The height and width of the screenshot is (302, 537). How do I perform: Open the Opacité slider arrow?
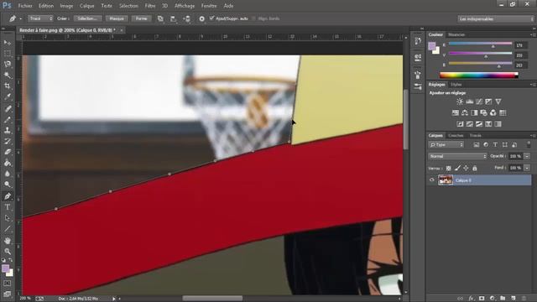pos(527,156)
